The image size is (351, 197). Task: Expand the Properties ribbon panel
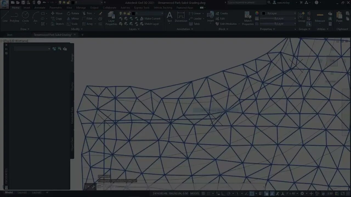pos(267,29)
